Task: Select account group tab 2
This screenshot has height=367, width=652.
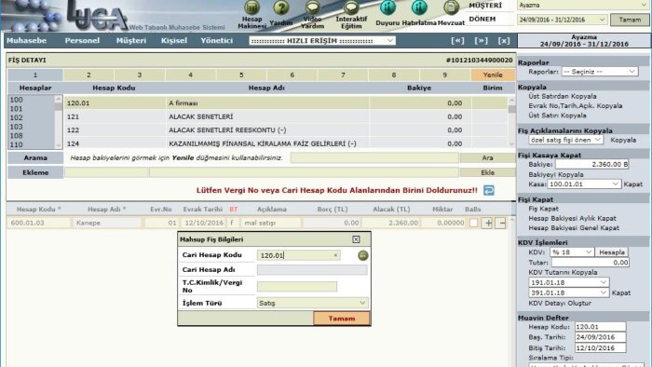Action: pyautogui.click(x=88, y=75)
